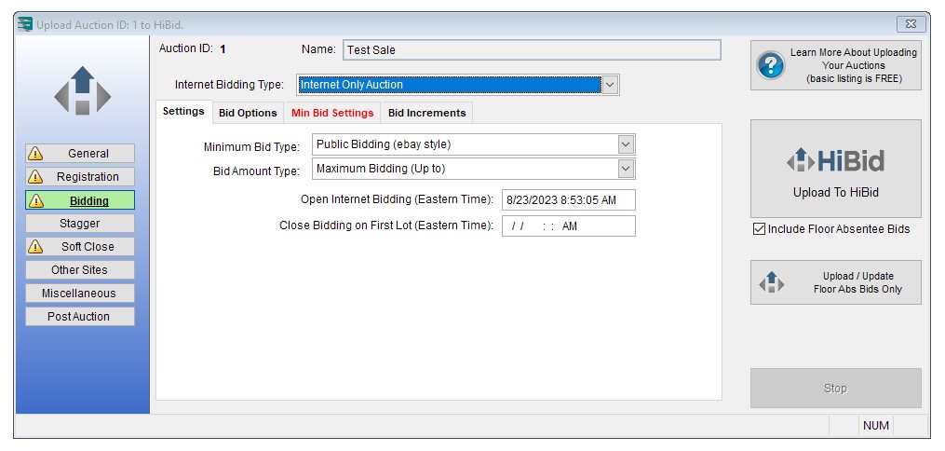The image size is (945, 451).
Task: Expand the Minimum Bid Type dropdown
Action: click(x=627, y=144)
